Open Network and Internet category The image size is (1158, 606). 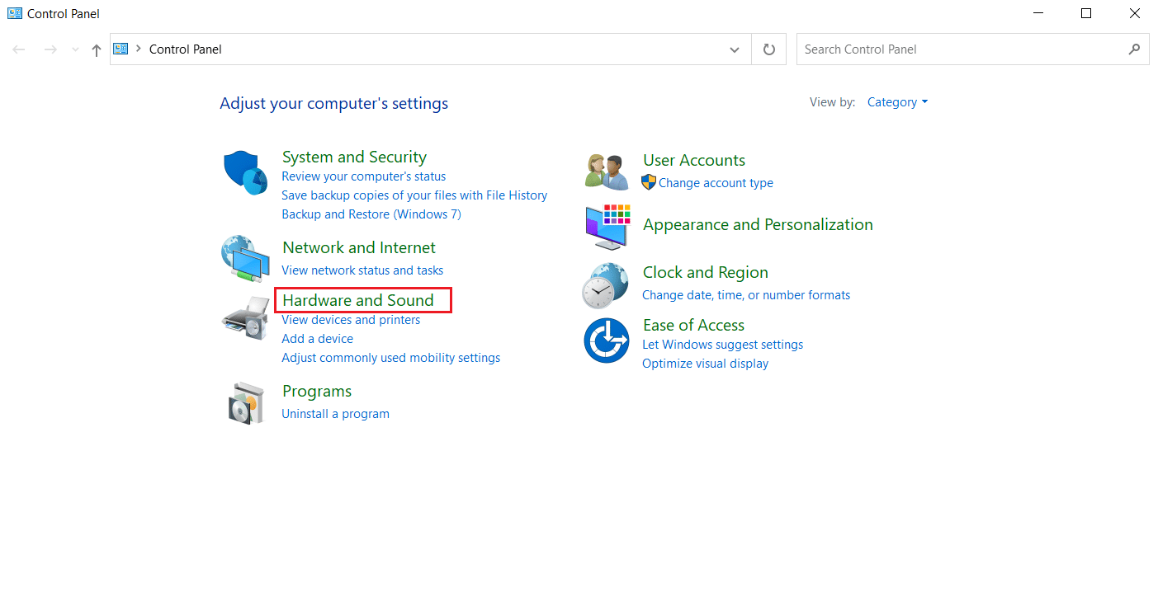click(x=359, y=247)
